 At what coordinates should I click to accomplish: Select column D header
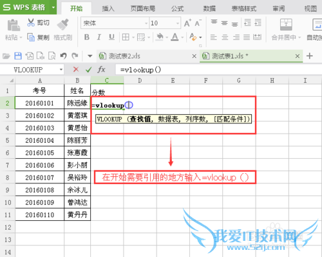coord(140,81)
